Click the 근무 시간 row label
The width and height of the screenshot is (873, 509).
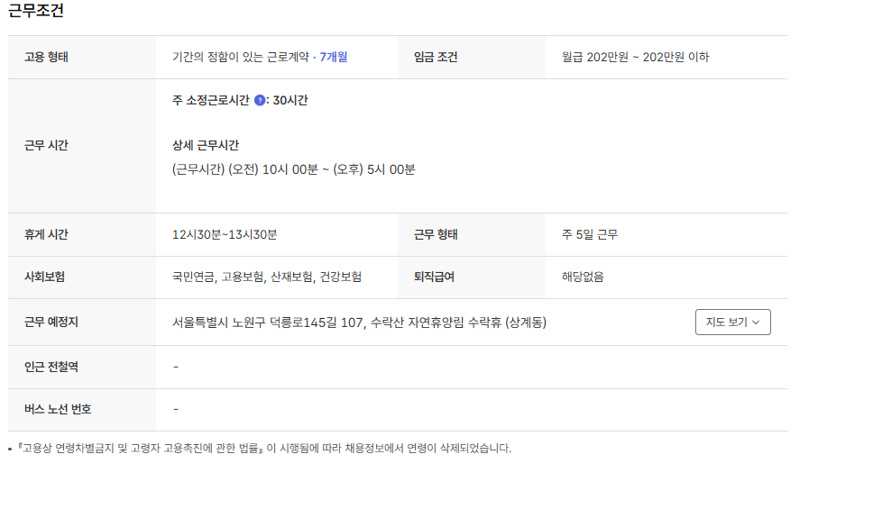click(46, 145)
